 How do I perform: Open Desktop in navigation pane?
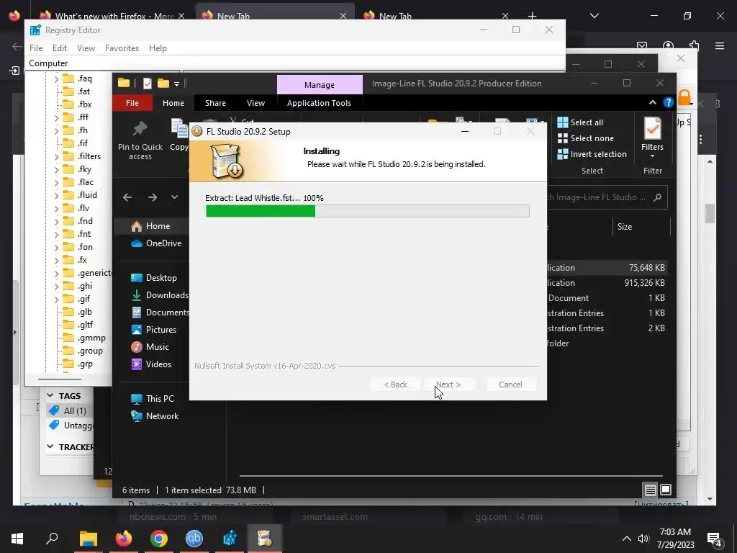pos(154,278)
